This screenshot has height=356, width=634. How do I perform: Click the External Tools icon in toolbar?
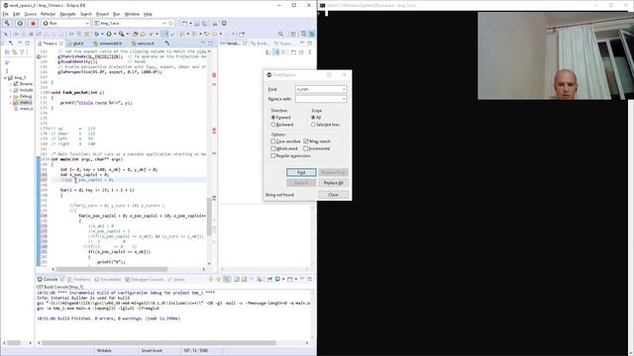(x=121, y=35)
